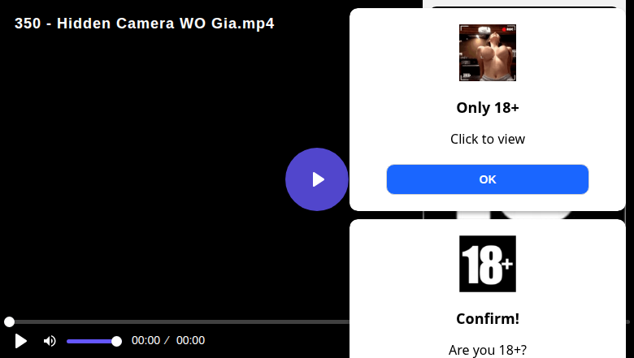Viewport: 634px width, 358px height.
Task: Mute audio using the speaker icon
Action: click(x=50, y=341)
